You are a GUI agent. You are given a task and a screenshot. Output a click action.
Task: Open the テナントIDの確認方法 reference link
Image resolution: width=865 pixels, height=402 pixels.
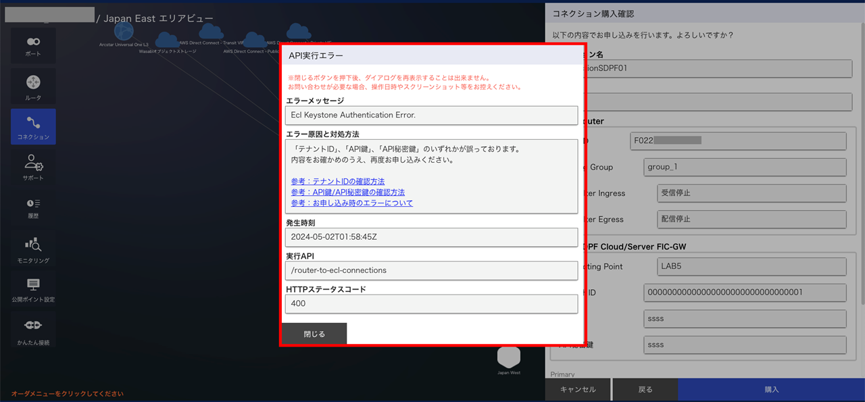click(x=337, y=181)
